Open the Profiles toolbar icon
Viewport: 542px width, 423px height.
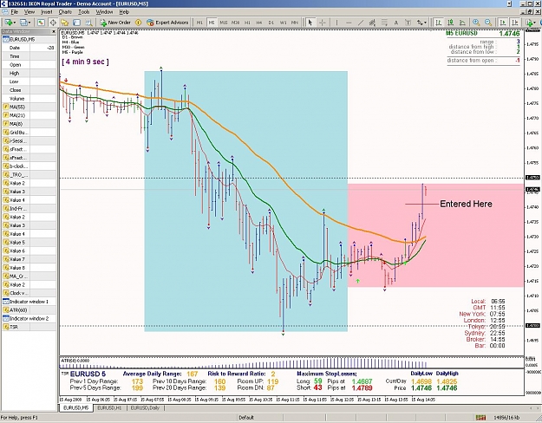click(24, 23)
